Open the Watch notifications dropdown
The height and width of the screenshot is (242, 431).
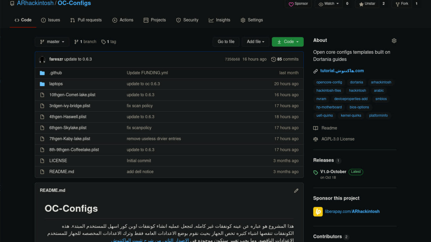pyautogui.click(x=329, y=4)
